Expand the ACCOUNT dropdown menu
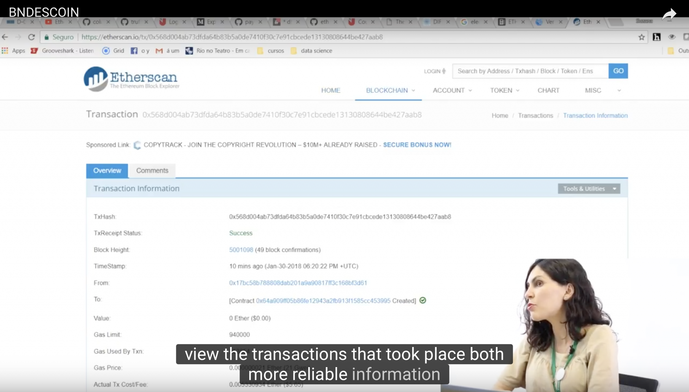This screenshot has height=392, width=689. tap(452, 90)
